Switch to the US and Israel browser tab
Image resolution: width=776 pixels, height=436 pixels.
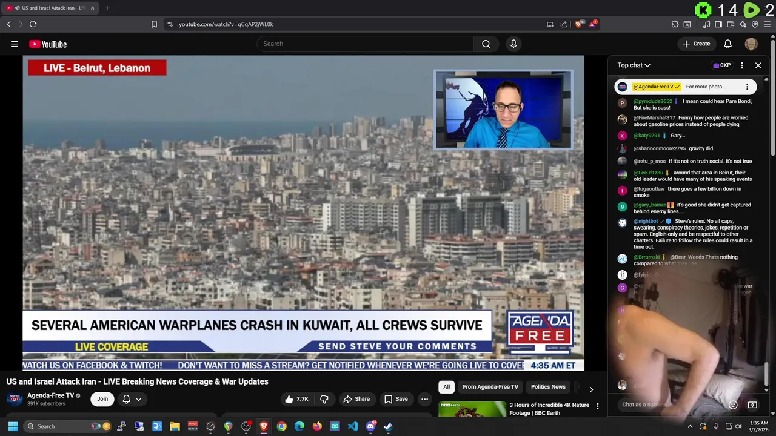[x=50, y=8]
